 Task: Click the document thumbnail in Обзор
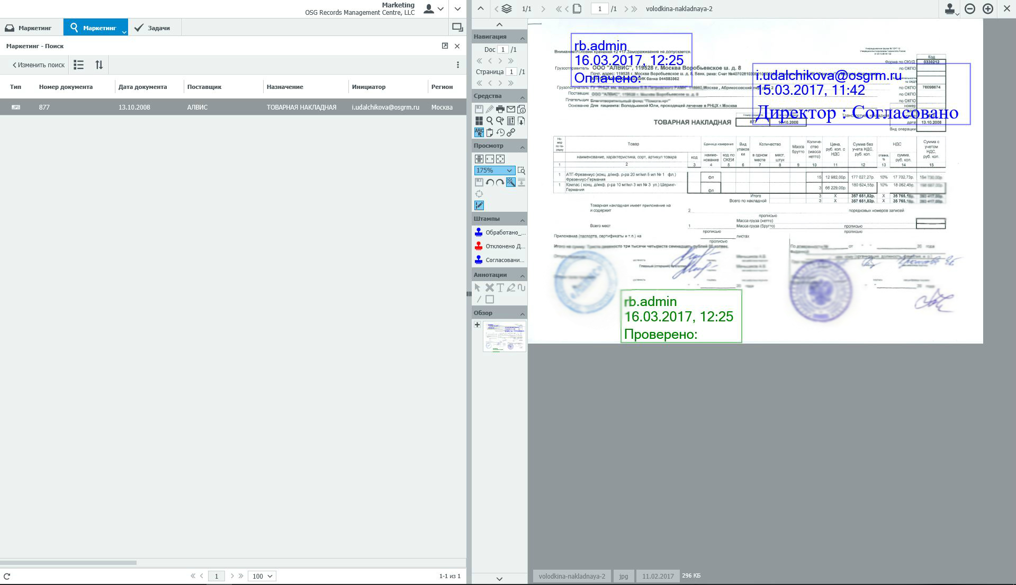[x=504, y=336]
